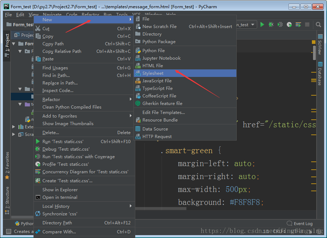Screen dimensions: 327x238
Task: Click the Data Source database icon
Action: click(138, 129)
